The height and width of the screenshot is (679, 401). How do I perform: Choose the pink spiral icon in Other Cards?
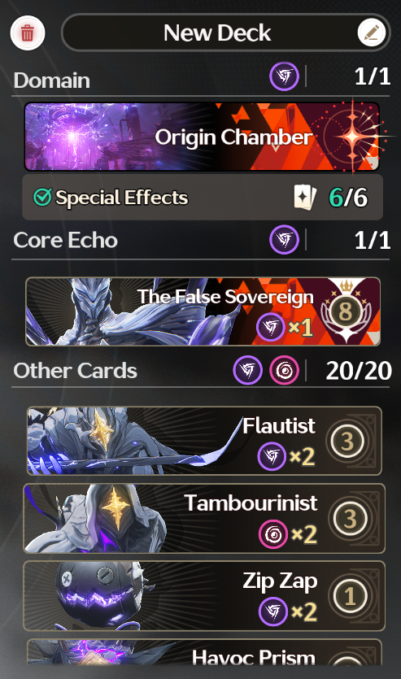pyautogui.click(x=284, y=370)
